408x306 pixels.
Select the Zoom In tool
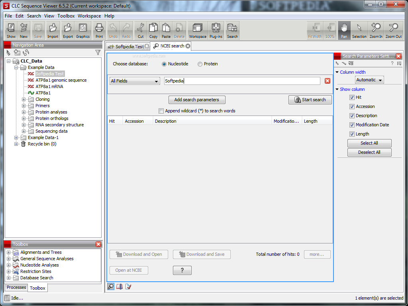[376, 30]
